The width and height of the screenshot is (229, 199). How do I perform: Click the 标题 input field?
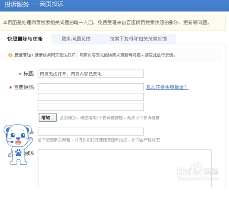[x=91, y=74]
